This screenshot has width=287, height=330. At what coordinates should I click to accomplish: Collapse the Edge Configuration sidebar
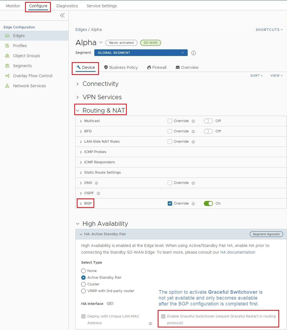click(x=62, y=15)
